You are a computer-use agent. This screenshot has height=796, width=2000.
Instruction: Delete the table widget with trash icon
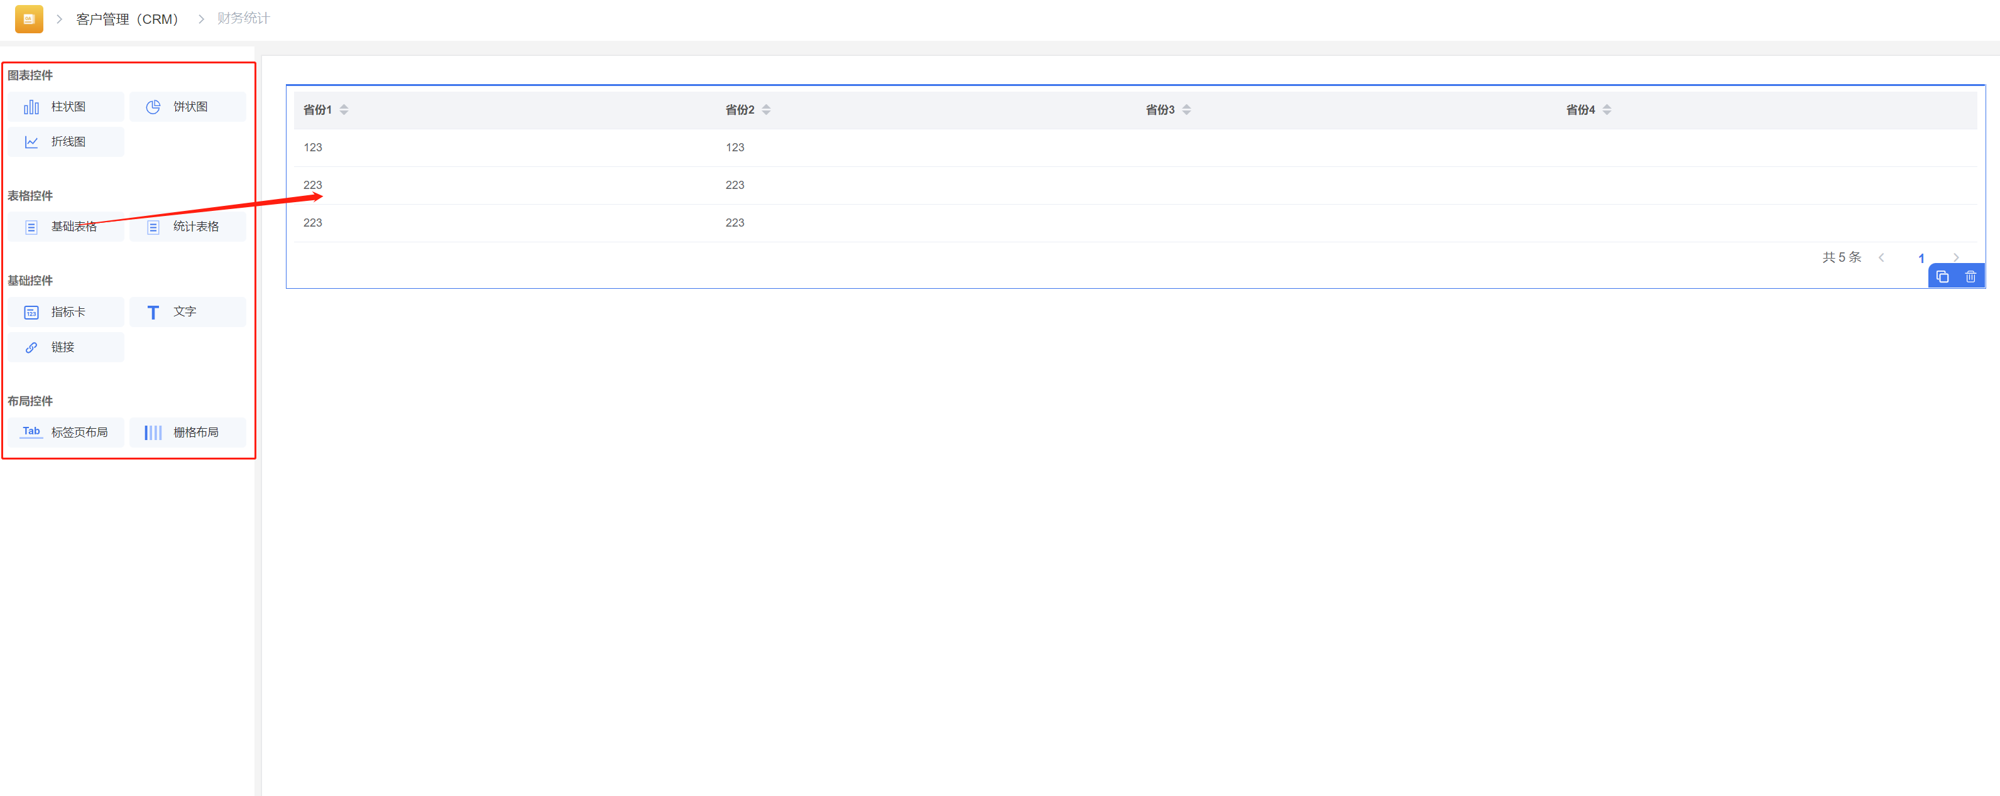1970,277
